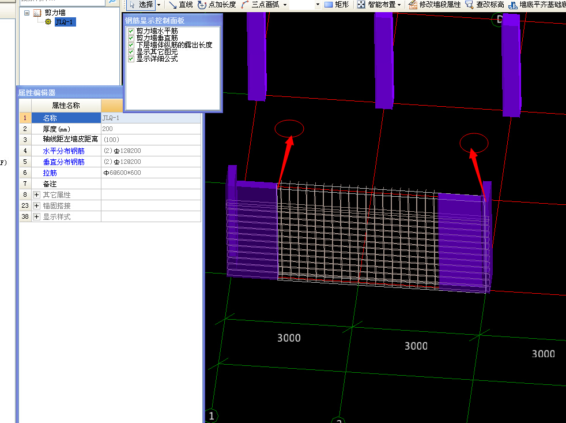The height and width of the screenshot is (423, 566).
Task: Open the dropdown arrow next to 三点画弧
Action: pyautogui.click(x=285, y=5)
